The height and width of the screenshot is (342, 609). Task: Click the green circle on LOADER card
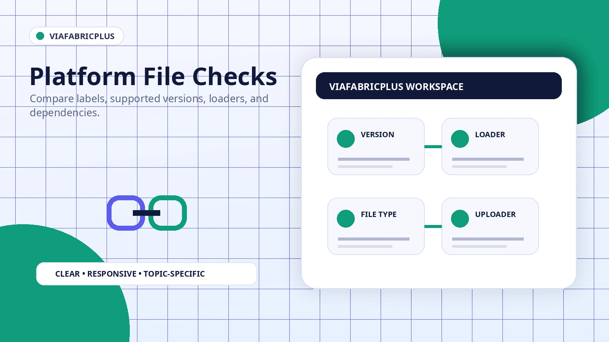(460, 139)
